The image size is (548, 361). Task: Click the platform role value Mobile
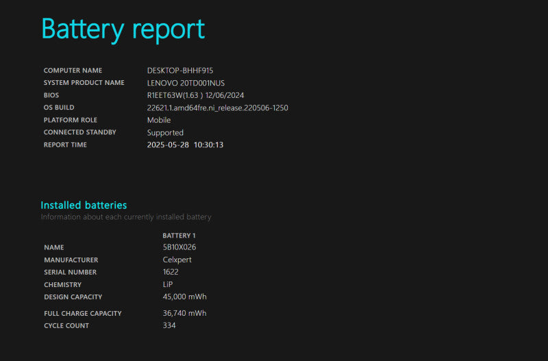click(159, 120)
